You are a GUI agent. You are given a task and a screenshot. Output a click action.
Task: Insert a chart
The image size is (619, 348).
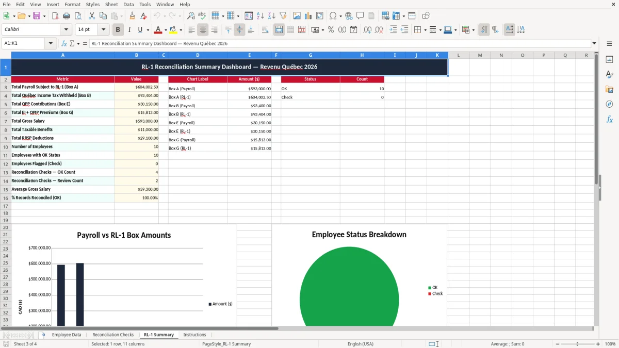308,16
